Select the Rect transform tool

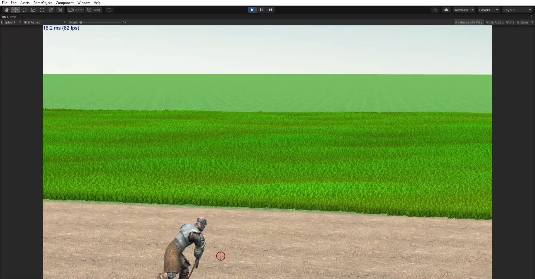click(x=42, y=10)
